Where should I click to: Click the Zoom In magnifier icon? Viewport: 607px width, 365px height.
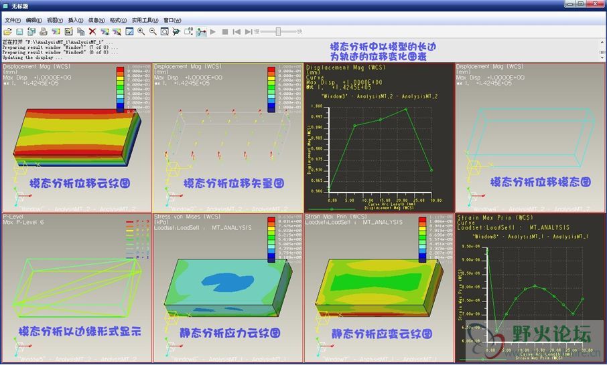click(141, 31)
